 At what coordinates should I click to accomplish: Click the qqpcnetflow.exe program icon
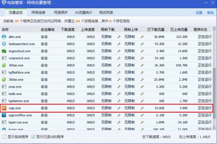click(4, 115)
